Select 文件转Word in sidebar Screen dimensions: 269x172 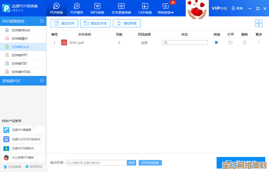pyautogui.click(x=23, y=30)
